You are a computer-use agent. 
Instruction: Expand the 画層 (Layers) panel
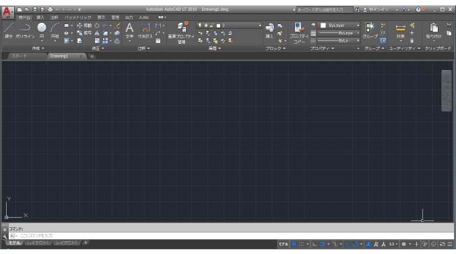[x=215, y=48]
